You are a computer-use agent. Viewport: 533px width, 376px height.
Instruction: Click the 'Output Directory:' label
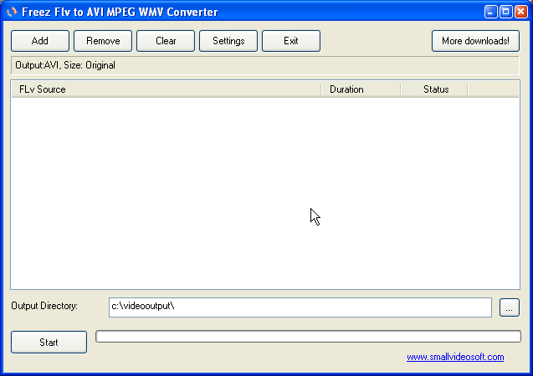point(44,306)
